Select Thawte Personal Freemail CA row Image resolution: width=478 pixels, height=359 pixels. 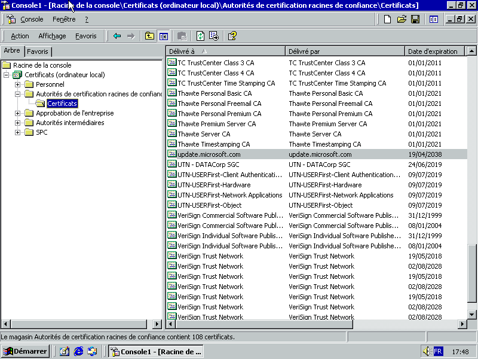tap(317, 104)
